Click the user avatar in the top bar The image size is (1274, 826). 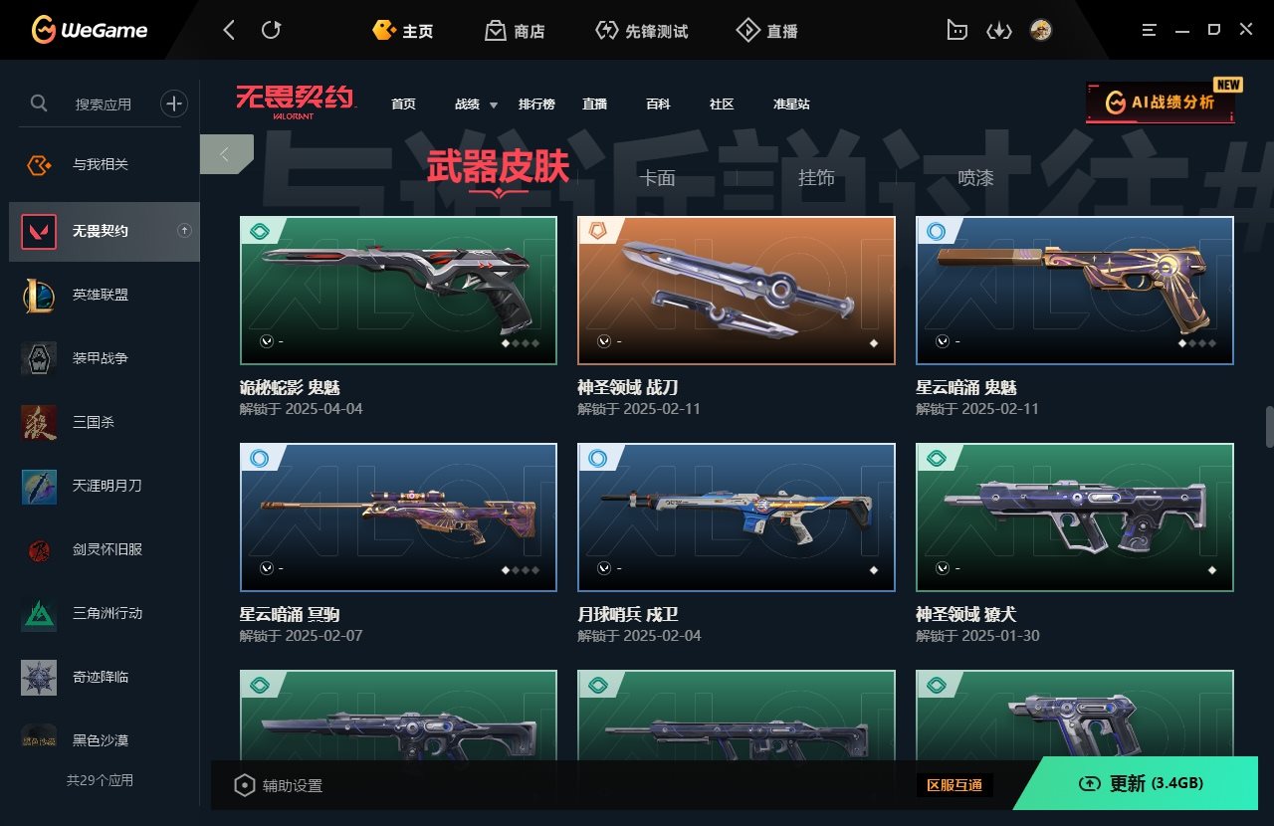coord(1041,30)
